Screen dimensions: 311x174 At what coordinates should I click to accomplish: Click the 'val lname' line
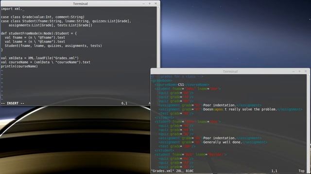pyautogui.click(x=35, y=42)
